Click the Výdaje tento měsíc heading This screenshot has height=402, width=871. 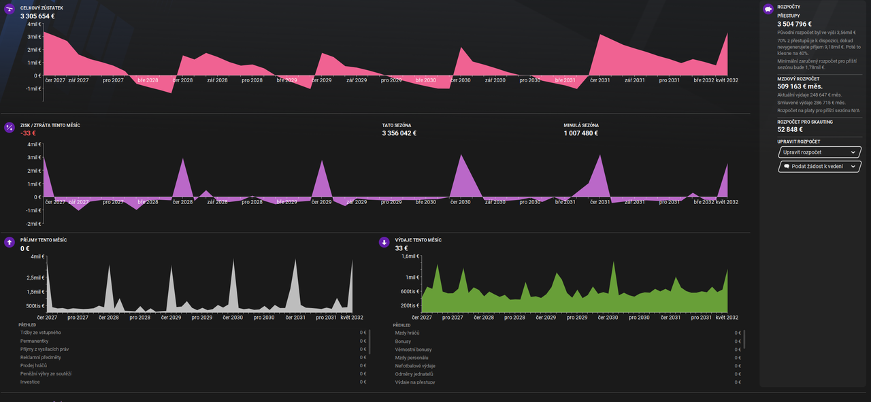[418, 240]
